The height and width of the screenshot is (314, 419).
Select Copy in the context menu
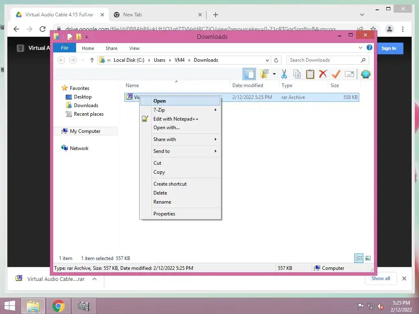point(180,172)
